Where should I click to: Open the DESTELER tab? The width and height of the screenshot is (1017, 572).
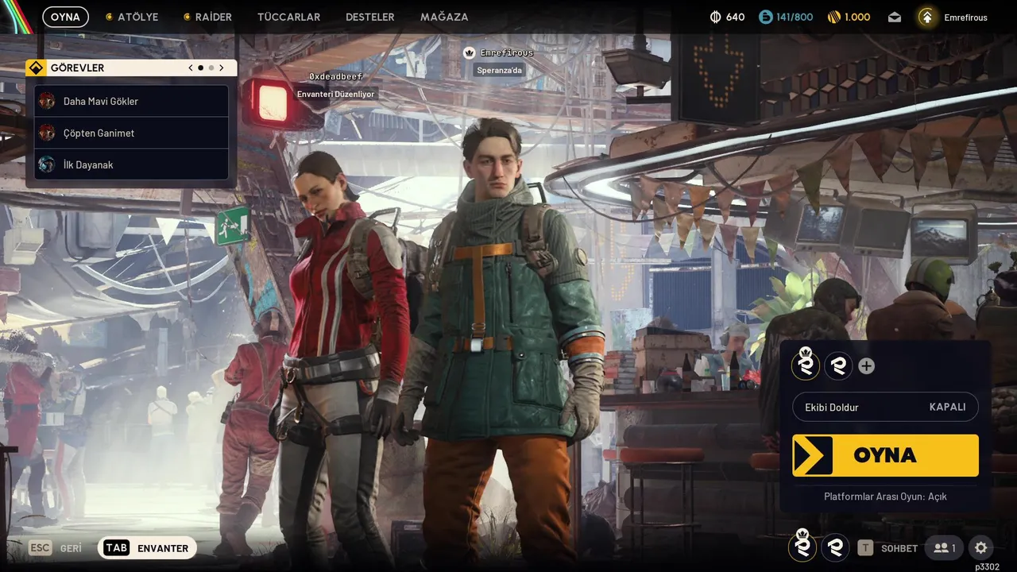click(x=369, y=17)
